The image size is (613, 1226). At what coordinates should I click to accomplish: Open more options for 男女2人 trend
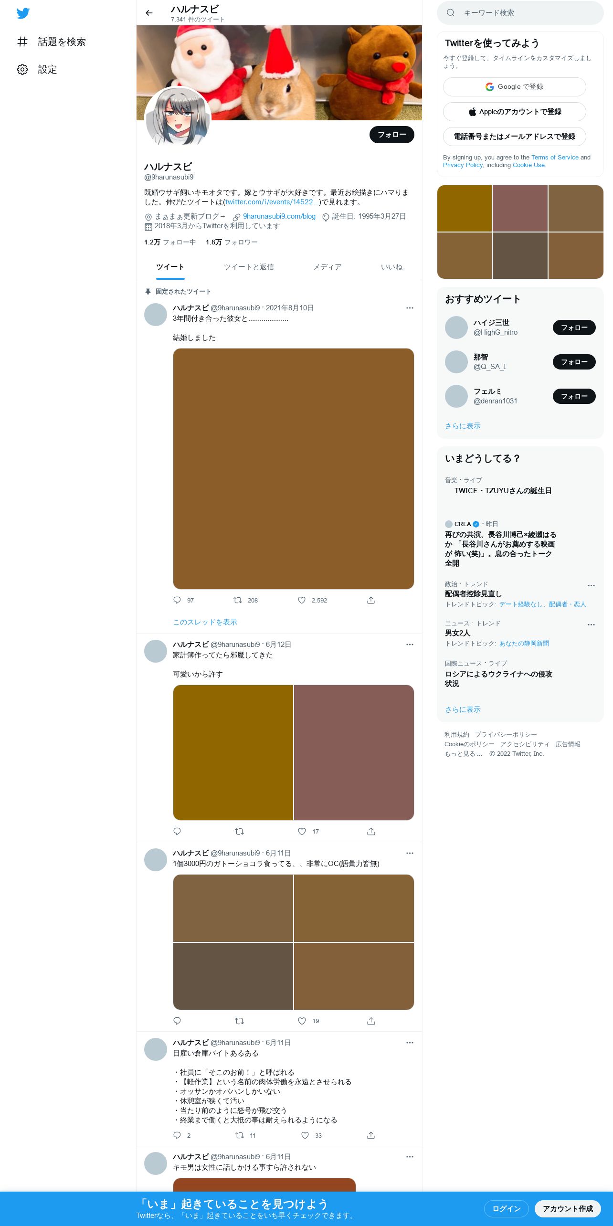coord(591,624)
